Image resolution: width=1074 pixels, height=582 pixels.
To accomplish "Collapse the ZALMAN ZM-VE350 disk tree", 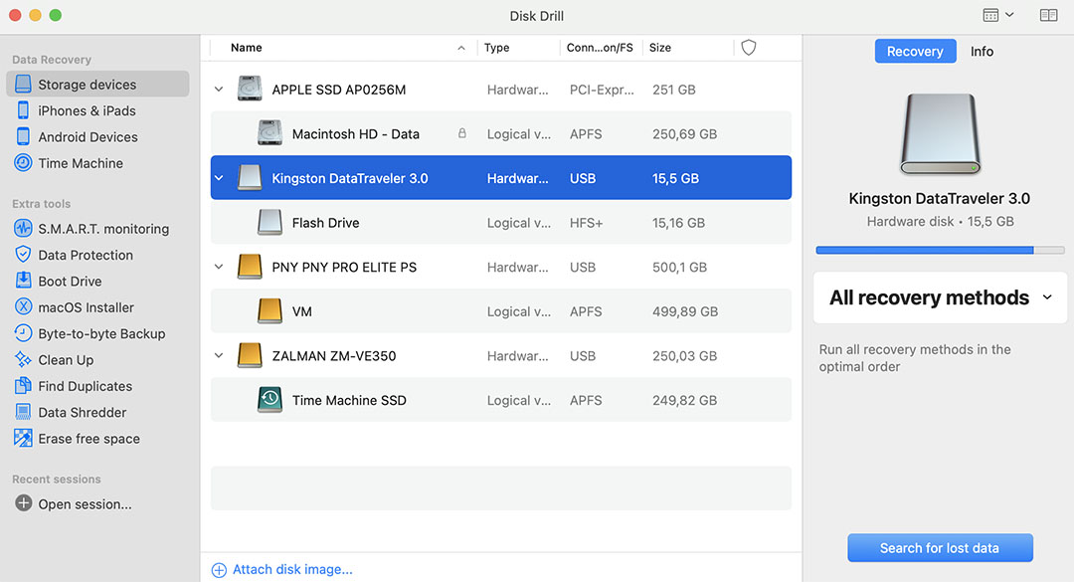I will pyautogui.click(x=219, y=356).
